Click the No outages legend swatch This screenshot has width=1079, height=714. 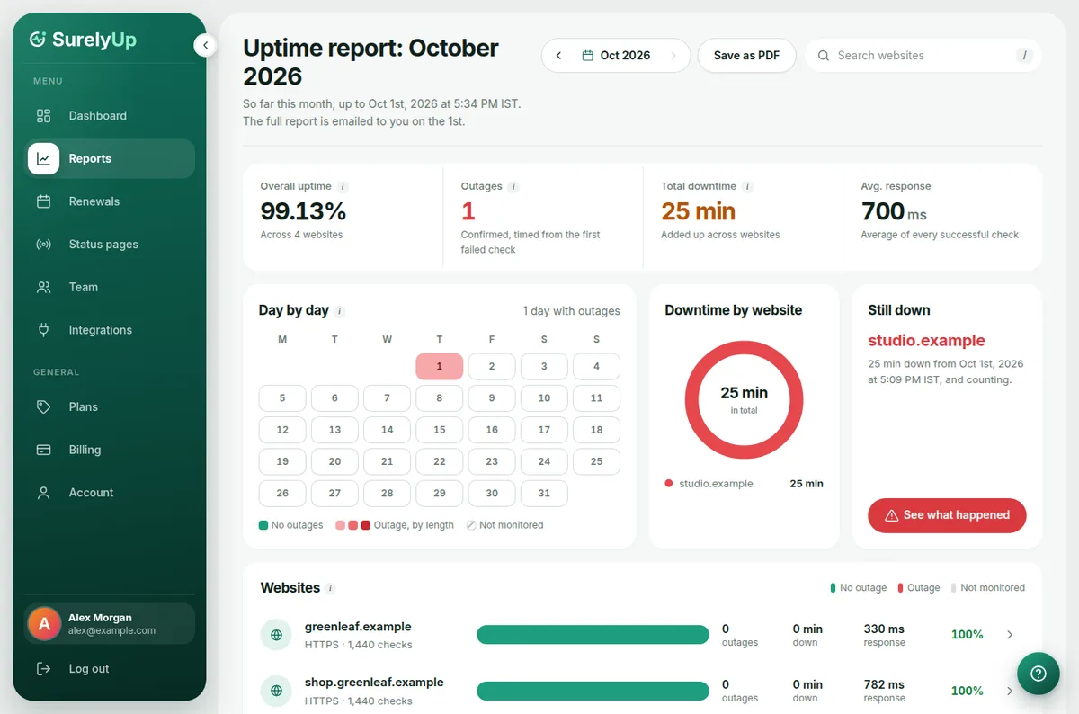[263, 525]
